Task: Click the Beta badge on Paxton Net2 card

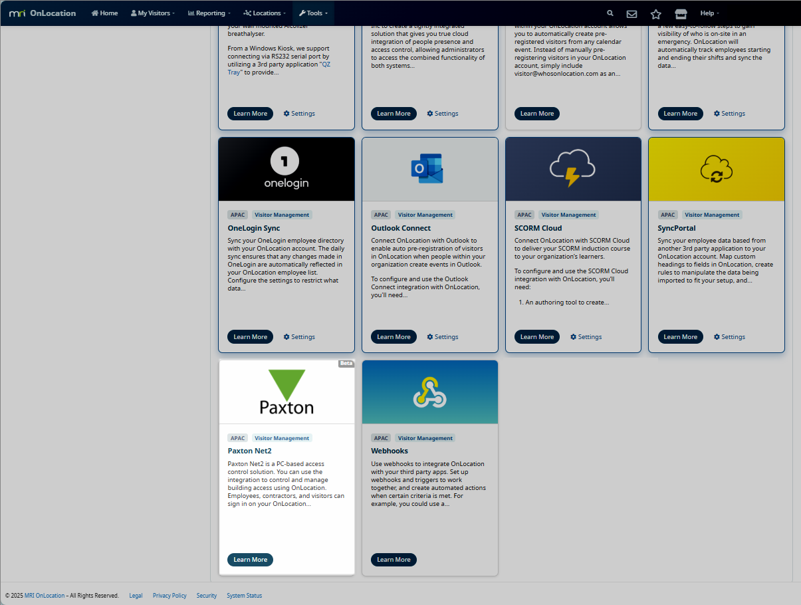Action: tap(346, 363)
